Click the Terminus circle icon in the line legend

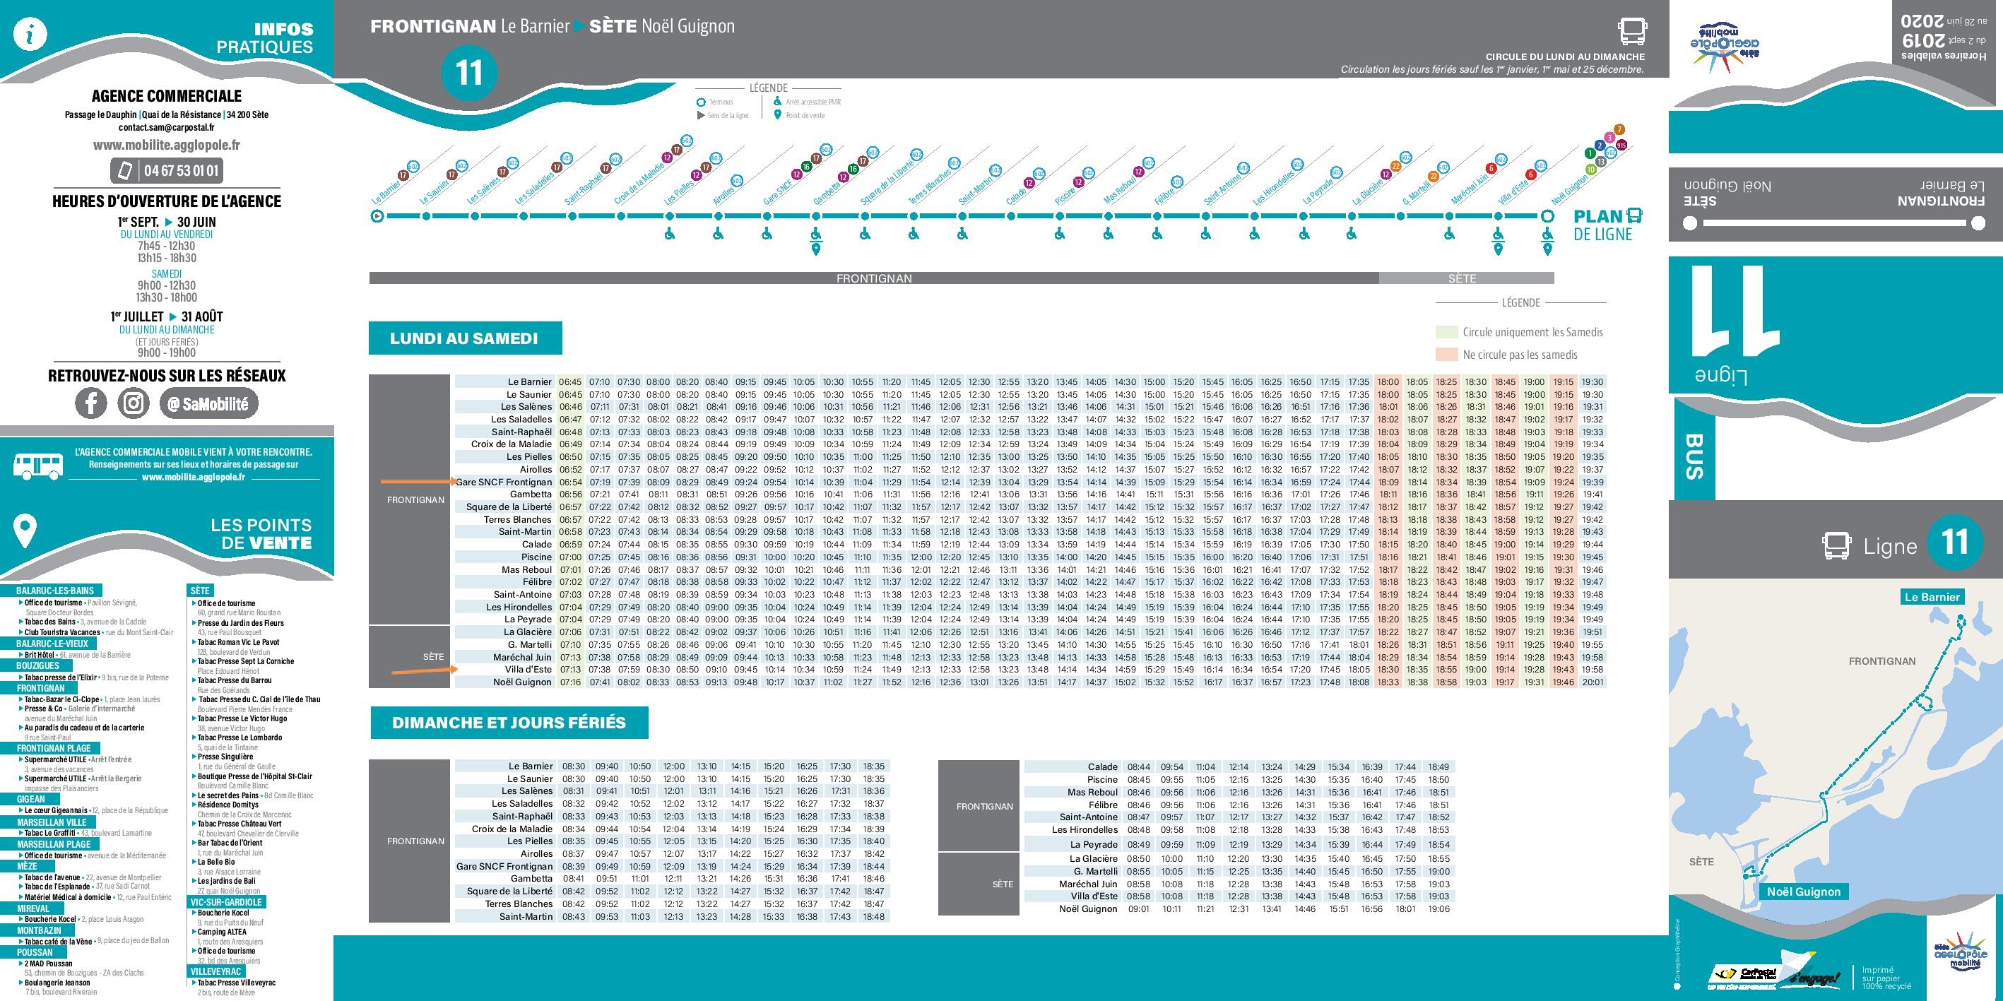coord(701,102)
